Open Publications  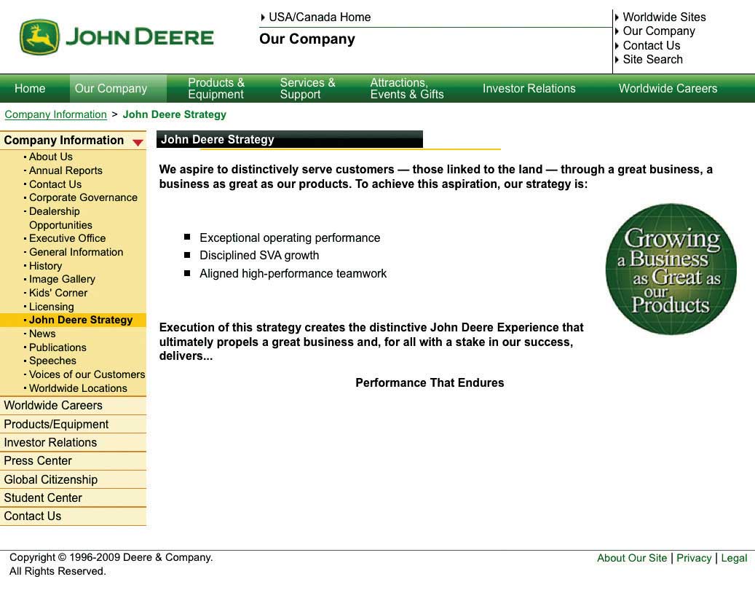click(58, 347)
